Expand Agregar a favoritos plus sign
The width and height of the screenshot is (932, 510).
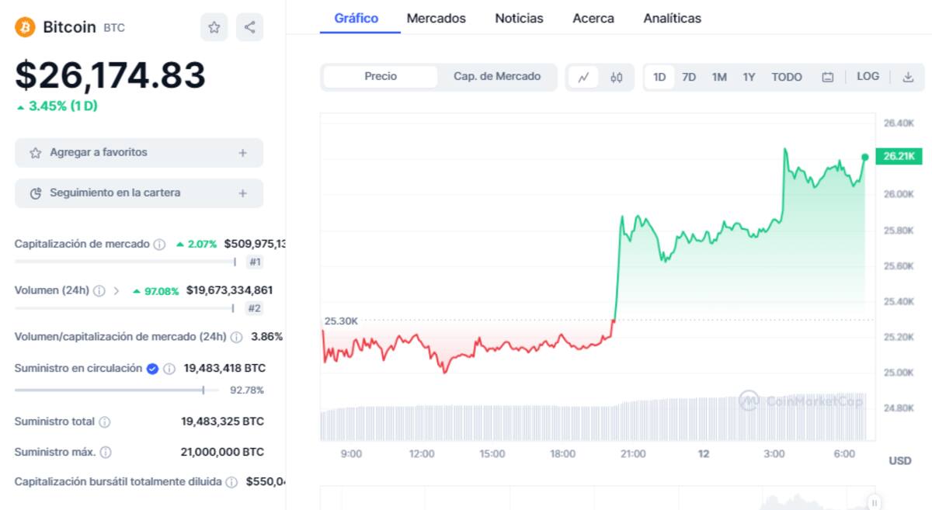(242, 153)
